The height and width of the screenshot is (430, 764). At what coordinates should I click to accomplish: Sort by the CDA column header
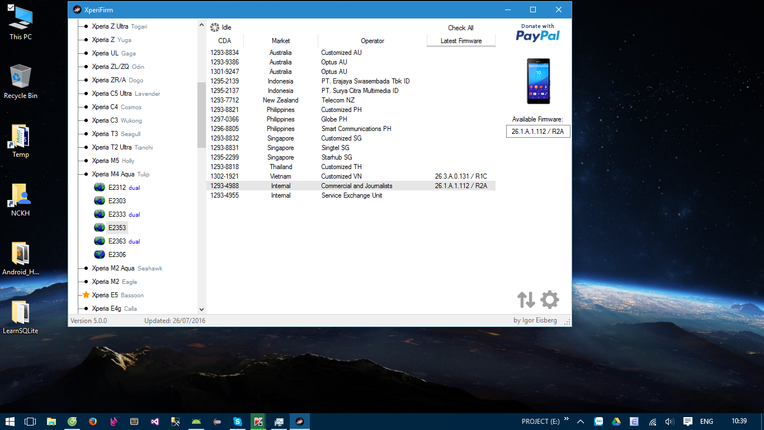tap(225, 41)
